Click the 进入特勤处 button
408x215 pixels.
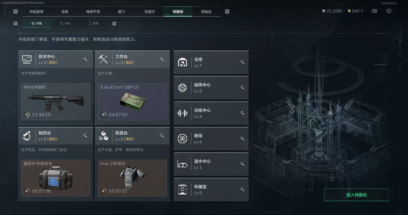pos(357,195)
